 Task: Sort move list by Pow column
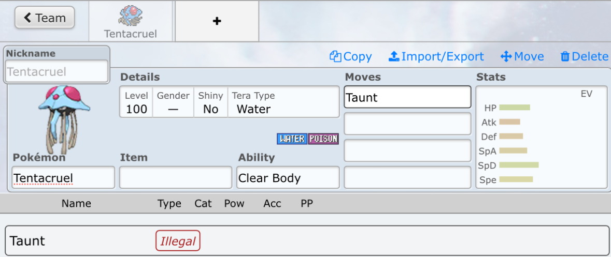(x=234, y=203)
